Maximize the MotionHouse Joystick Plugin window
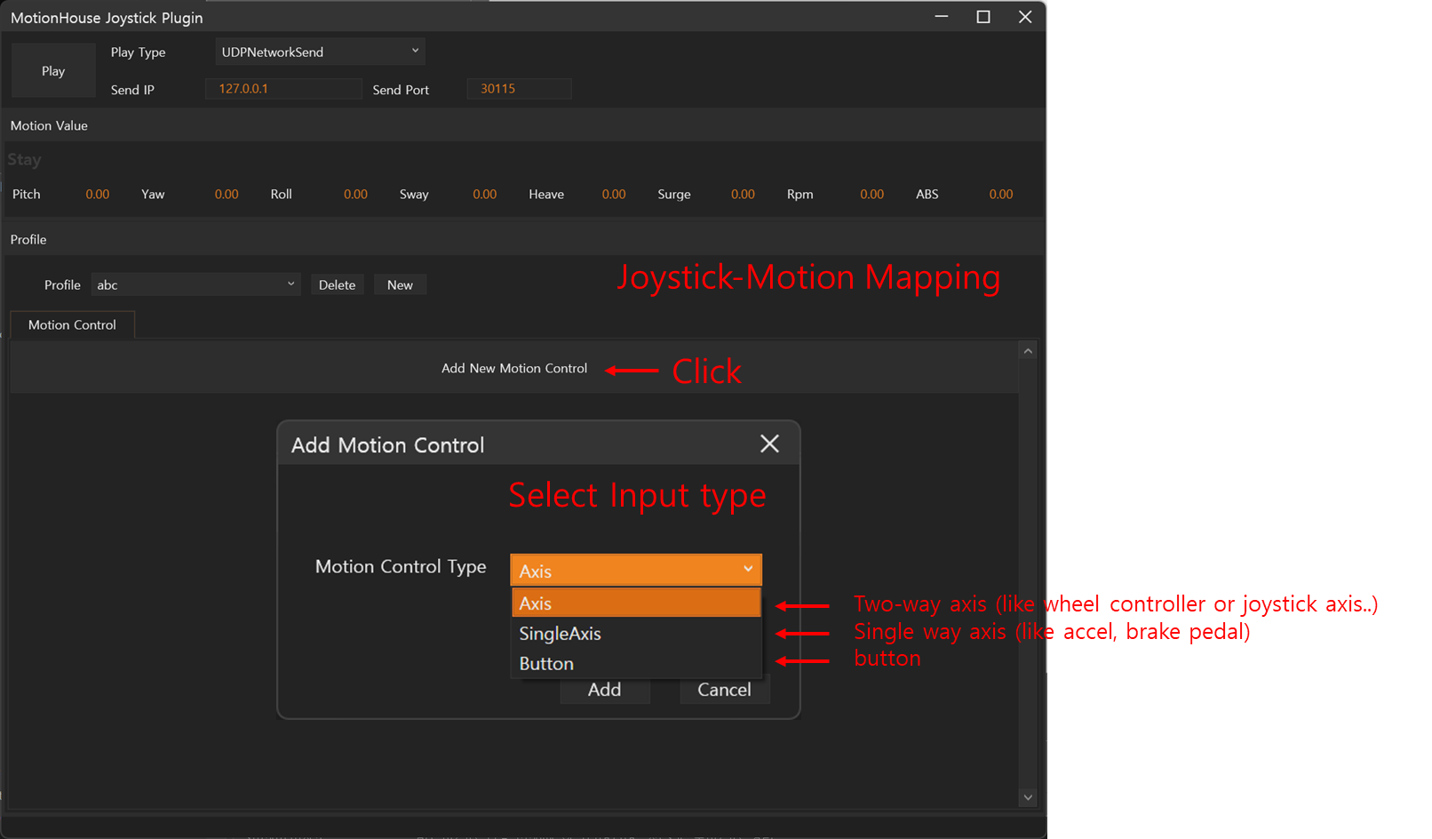This screenshot has height=839, width=1432. pyautogui.click(x=983, y=17)
